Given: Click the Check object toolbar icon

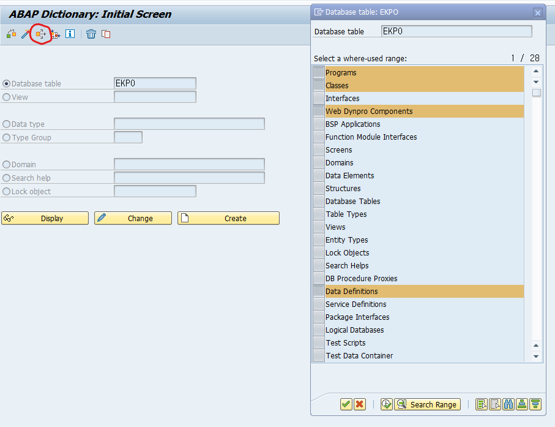Looking at the screenshot, I should 12,34.
